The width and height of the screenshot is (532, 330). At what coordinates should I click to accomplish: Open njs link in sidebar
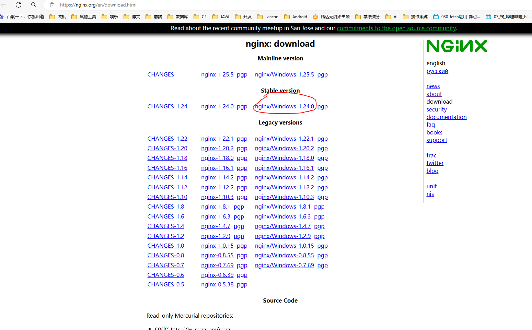click(x=430, y=194)
